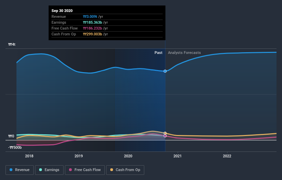Toggle the Cash From Op legend button
This screenshot has width=282, height=180.
pos(125,170)
